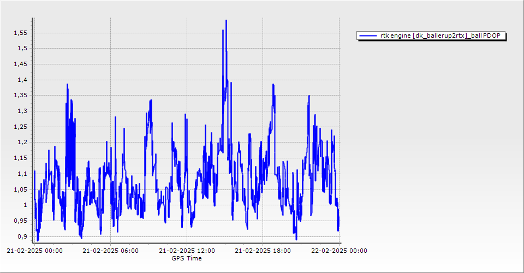Click the 1,3 y-axis label

click(x=22, y=111)
